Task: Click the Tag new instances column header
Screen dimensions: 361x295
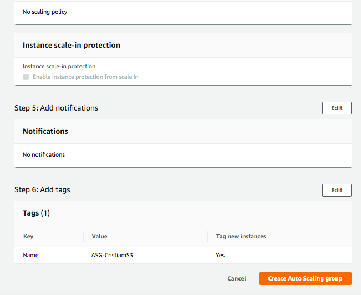Action: pyautogui.click(x=241, y=236)
